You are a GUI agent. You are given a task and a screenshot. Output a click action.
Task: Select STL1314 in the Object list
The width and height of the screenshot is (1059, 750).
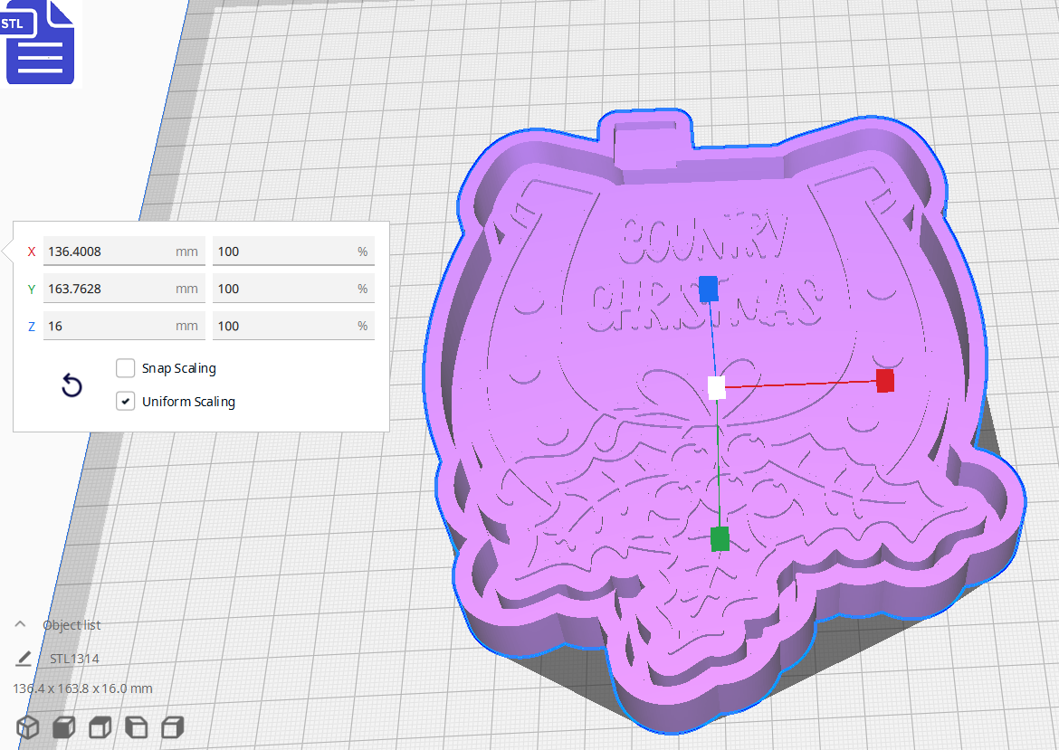click(77, 659)
